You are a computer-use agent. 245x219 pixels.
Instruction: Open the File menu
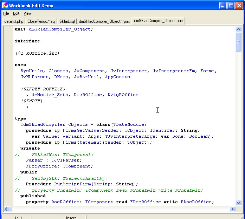pos(6,13)
